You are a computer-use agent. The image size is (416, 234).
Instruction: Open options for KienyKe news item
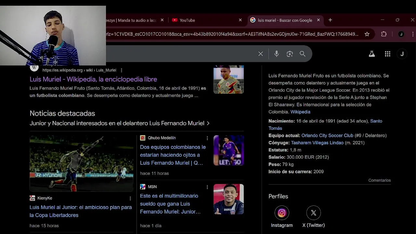130,198
